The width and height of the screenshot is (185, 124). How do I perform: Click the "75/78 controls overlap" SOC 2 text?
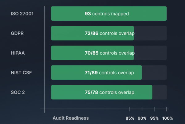(109, 92)
